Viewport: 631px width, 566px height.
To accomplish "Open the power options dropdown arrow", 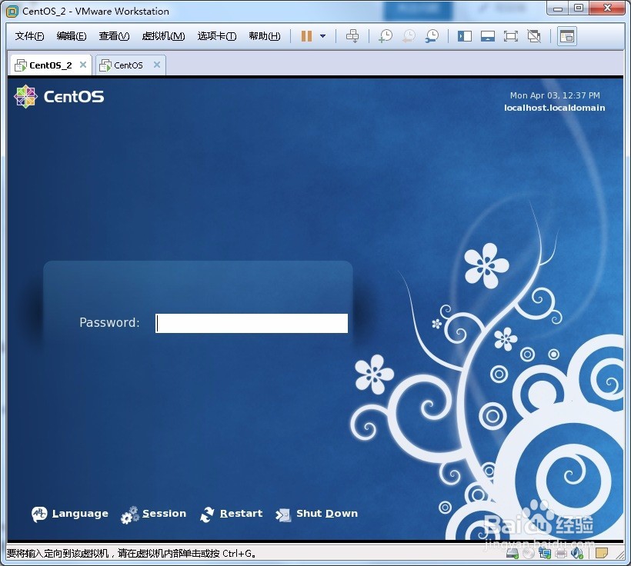I will click(x=322, y=36).
